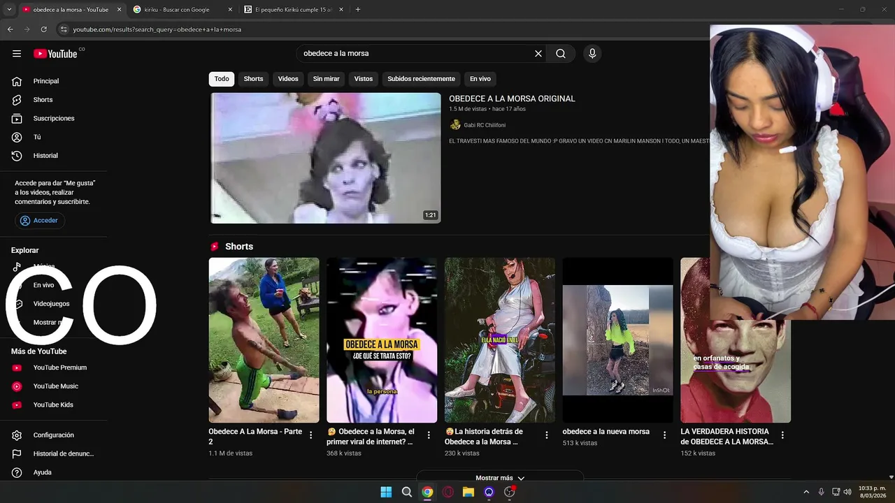Image resolution: width=895 pixels, height=503 pixels.
Task: Start voice search with microphone icon
Action: 592,54
